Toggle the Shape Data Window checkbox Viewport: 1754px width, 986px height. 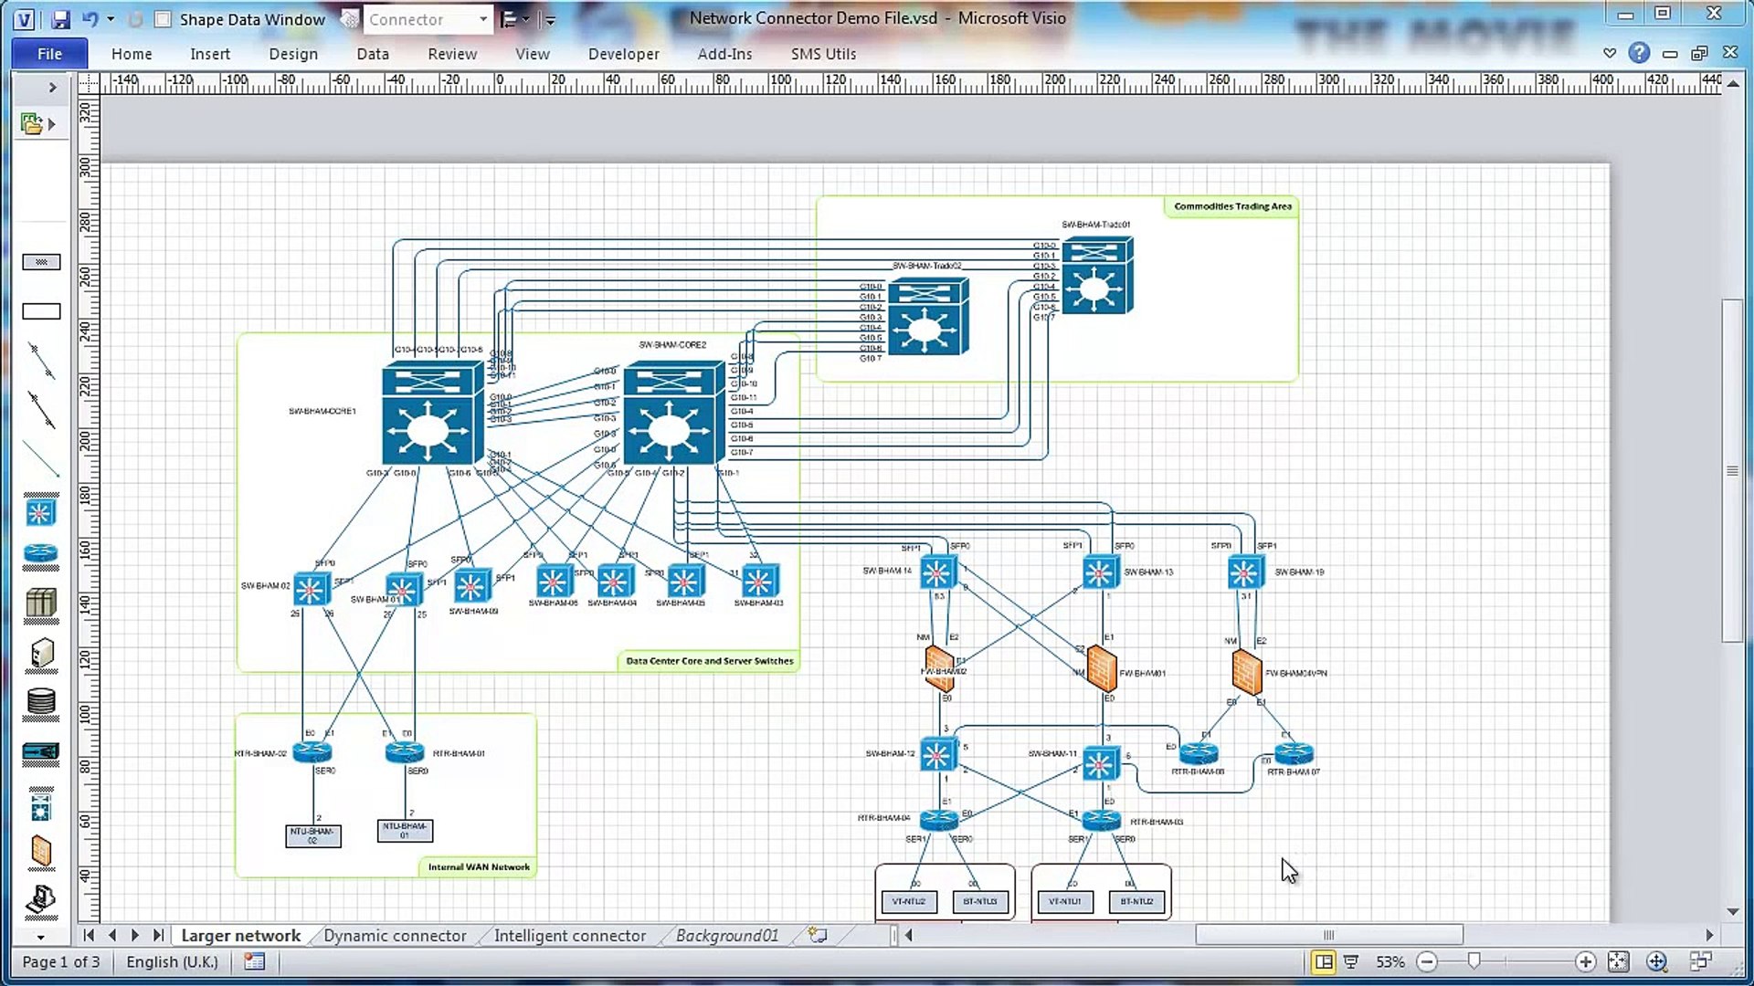(163, 19)
